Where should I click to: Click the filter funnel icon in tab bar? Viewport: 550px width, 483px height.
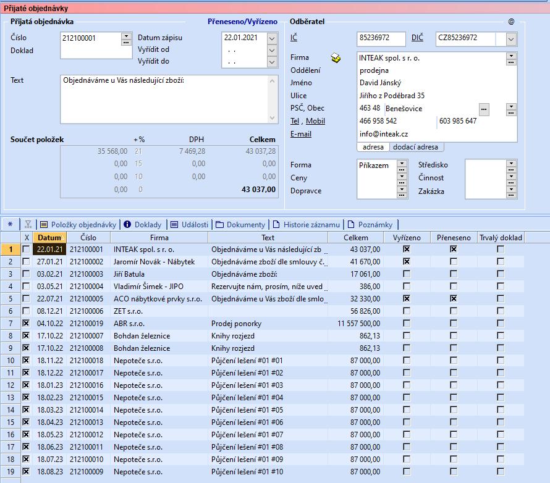(x=28, y=224)
